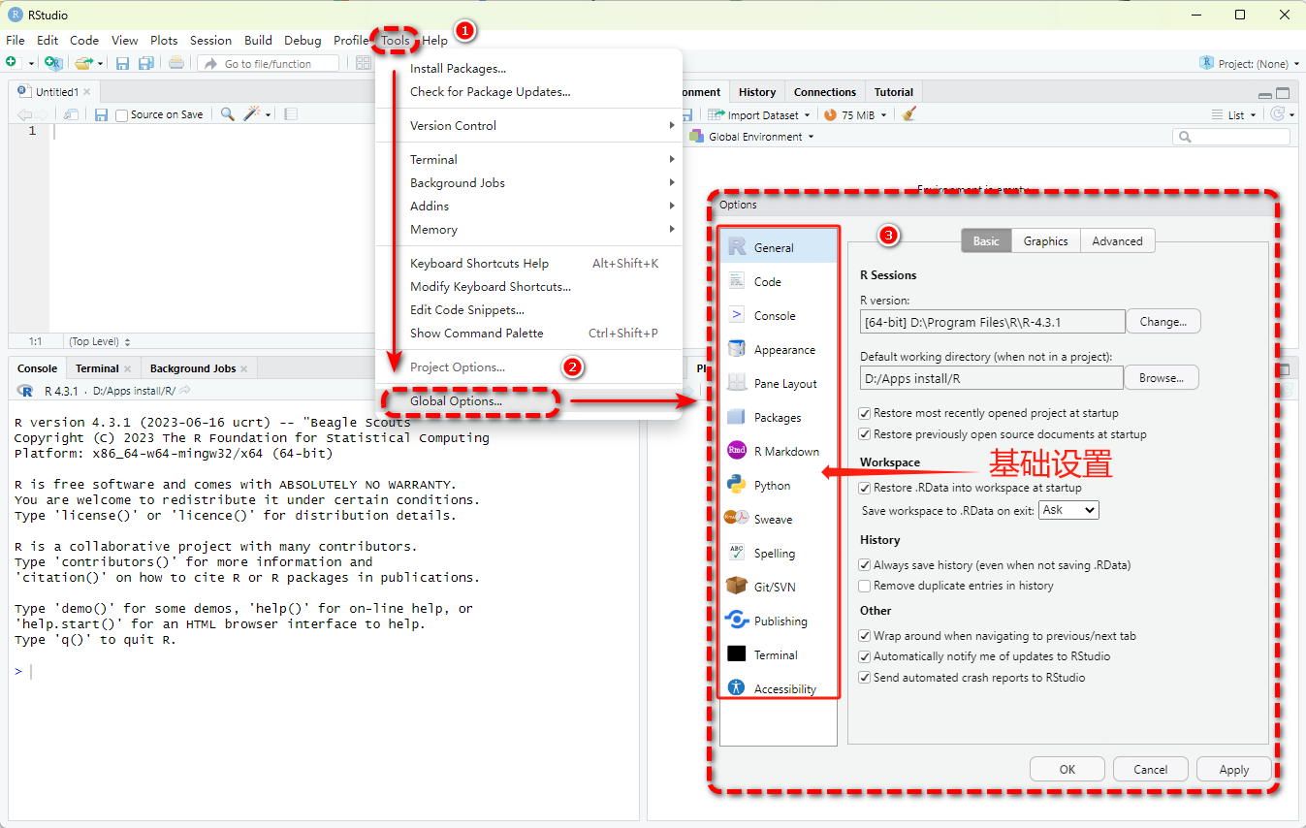Toggle Always save history checkbox
Screen dimensions: 1306x828
point(866,564)
